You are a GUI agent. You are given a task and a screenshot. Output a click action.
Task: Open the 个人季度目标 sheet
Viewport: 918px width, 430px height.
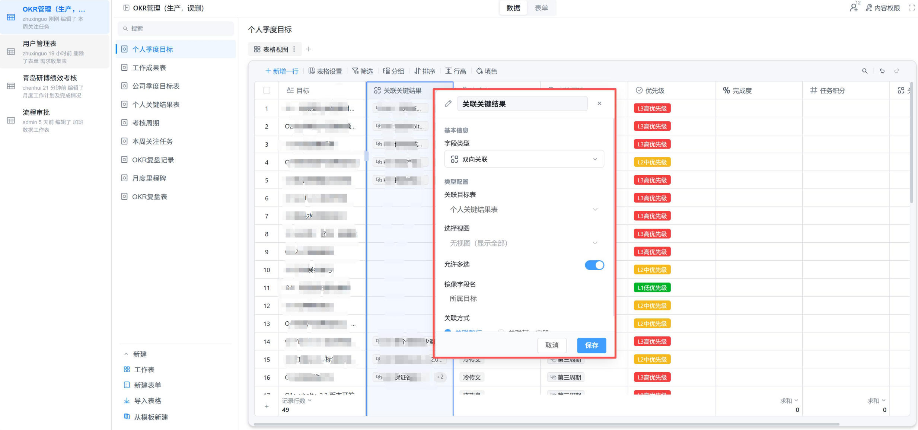tap(176, 49)
